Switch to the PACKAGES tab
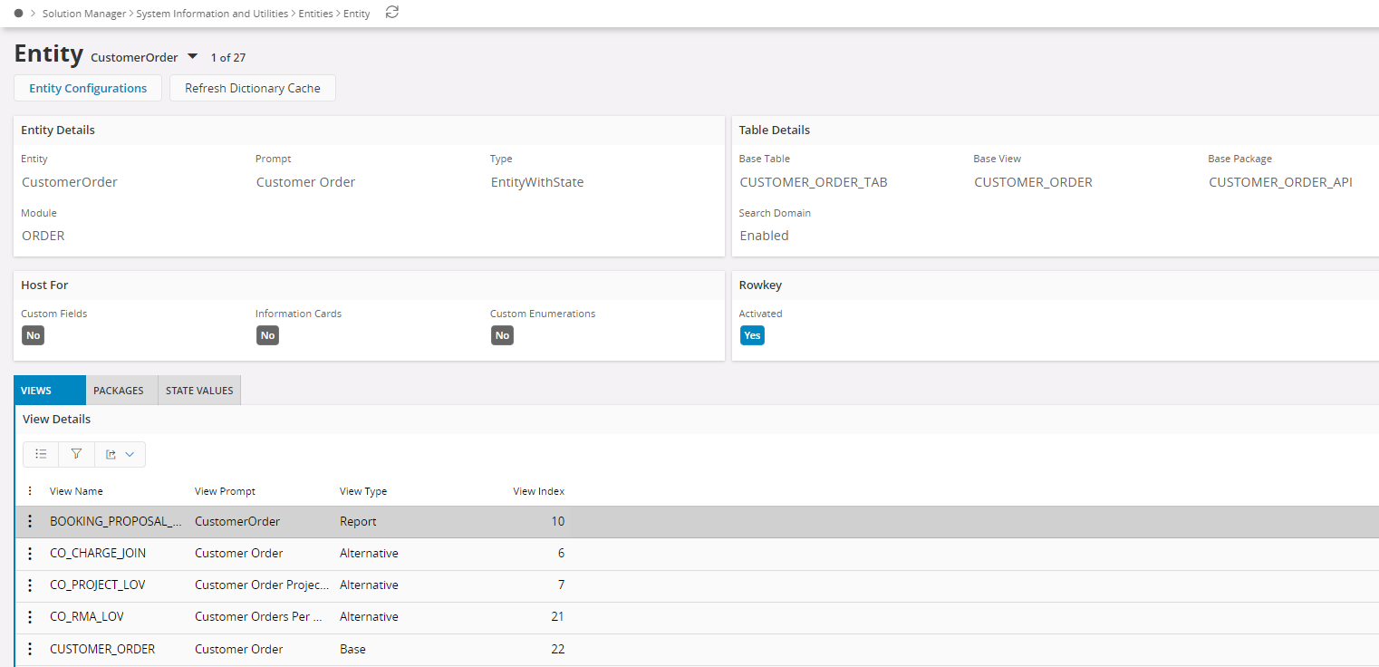Screen dimensions: 1379x667 coord(119,391)
